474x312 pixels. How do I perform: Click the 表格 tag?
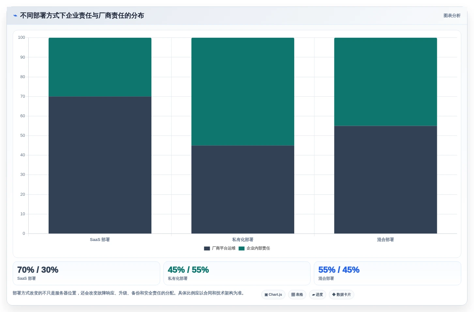[297, 295]
